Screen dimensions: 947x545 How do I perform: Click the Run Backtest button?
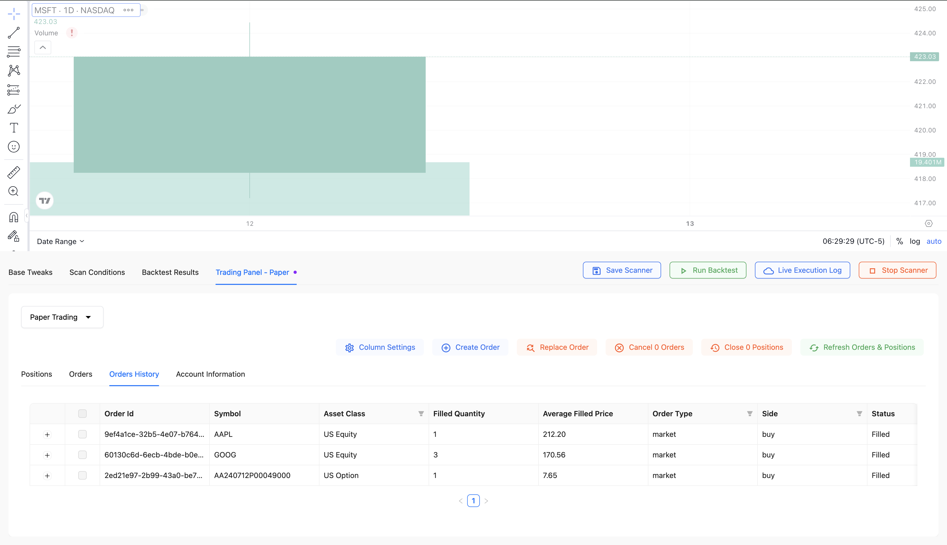pyautogui.click(x=708, y=270)
